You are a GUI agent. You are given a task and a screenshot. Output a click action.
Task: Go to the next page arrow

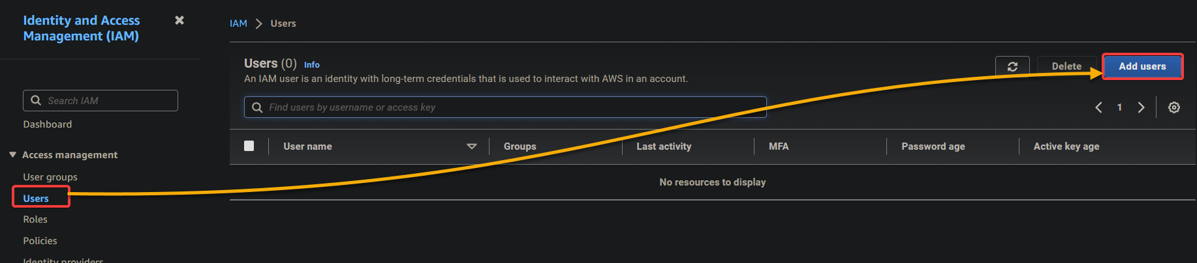[x=1141, y=107]
